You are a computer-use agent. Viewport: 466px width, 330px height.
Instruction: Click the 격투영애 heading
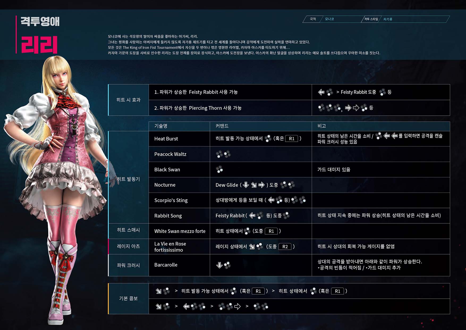pos(40,21)
